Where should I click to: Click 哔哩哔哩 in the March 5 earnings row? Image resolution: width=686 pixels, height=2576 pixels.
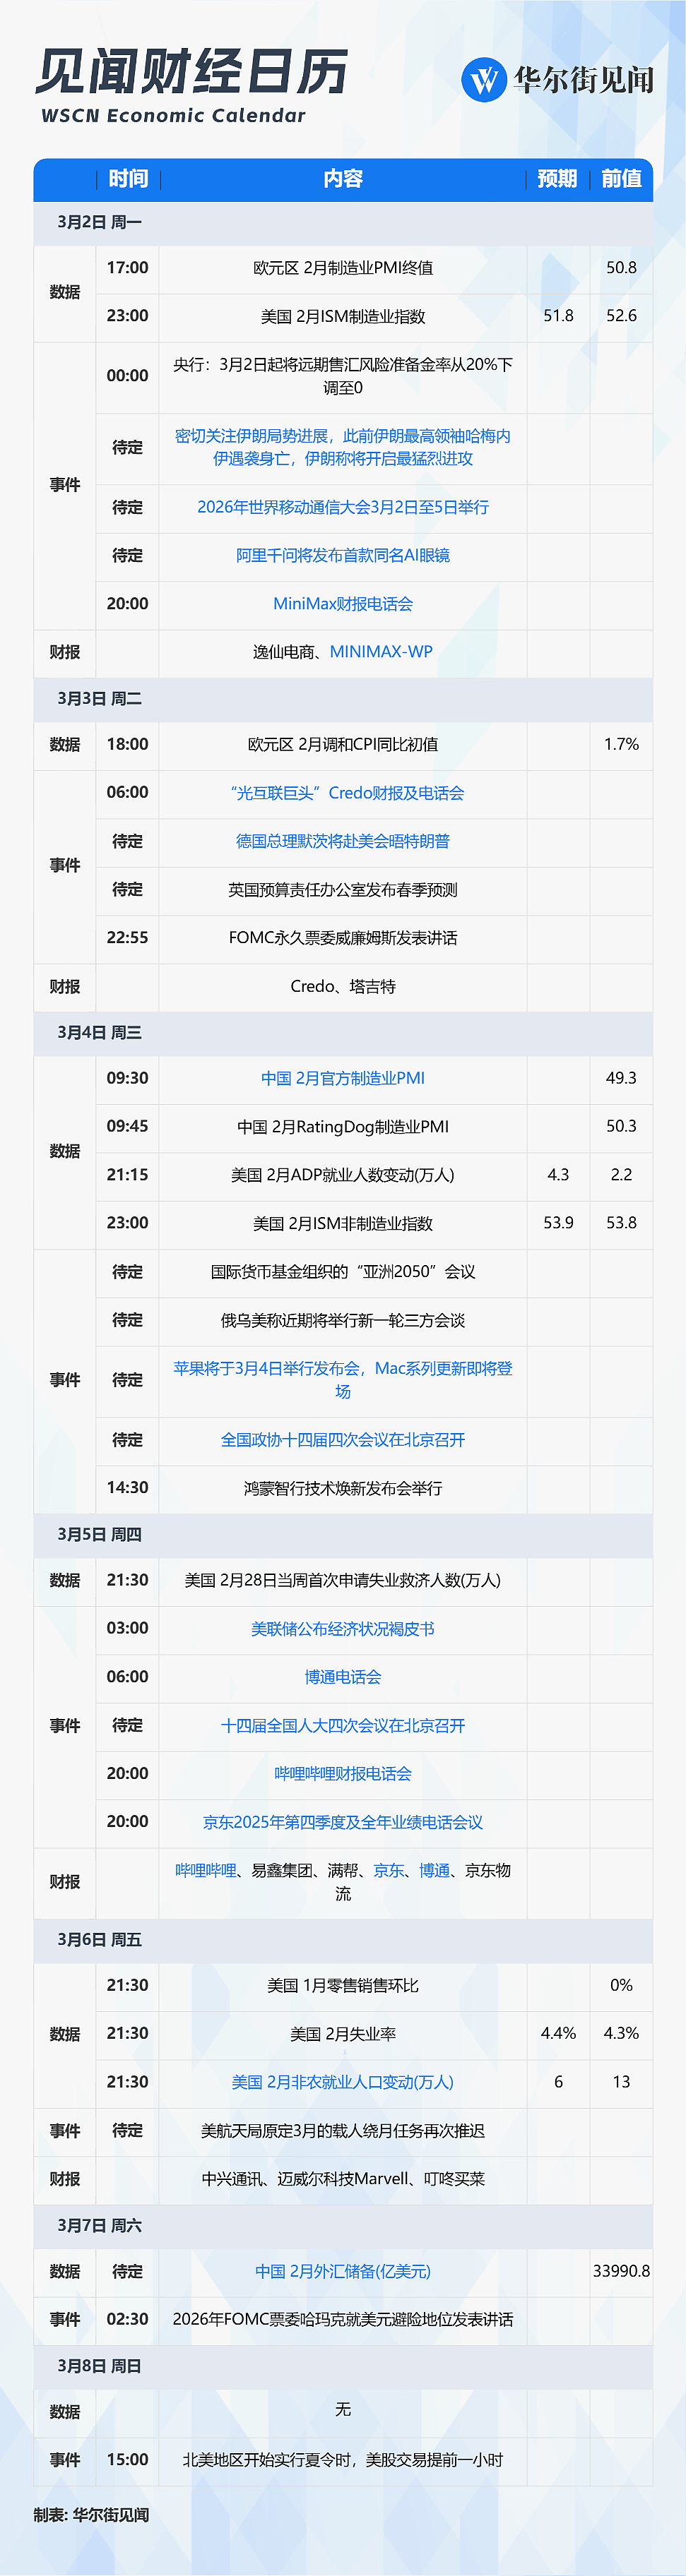tap(206, 1870)
